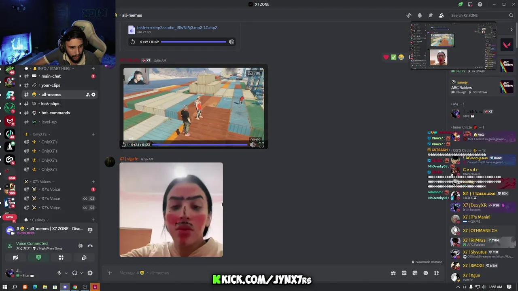Open the attachment plus button
This screenshot has width=518, height=291.
click(x=110, y=273)
